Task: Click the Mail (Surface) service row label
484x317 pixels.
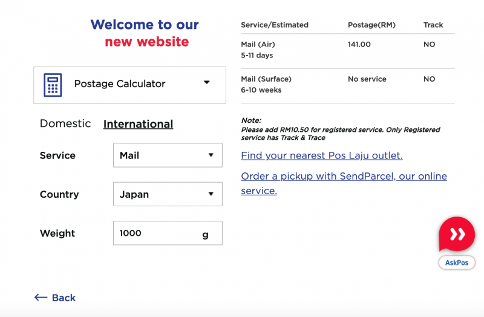Action: (x=266, y=79)
